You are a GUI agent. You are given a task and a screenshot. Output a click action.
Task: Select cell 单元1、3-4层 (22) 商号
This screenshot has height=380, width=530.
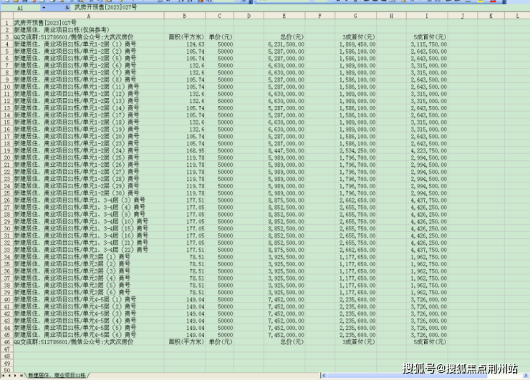(89, 250)
